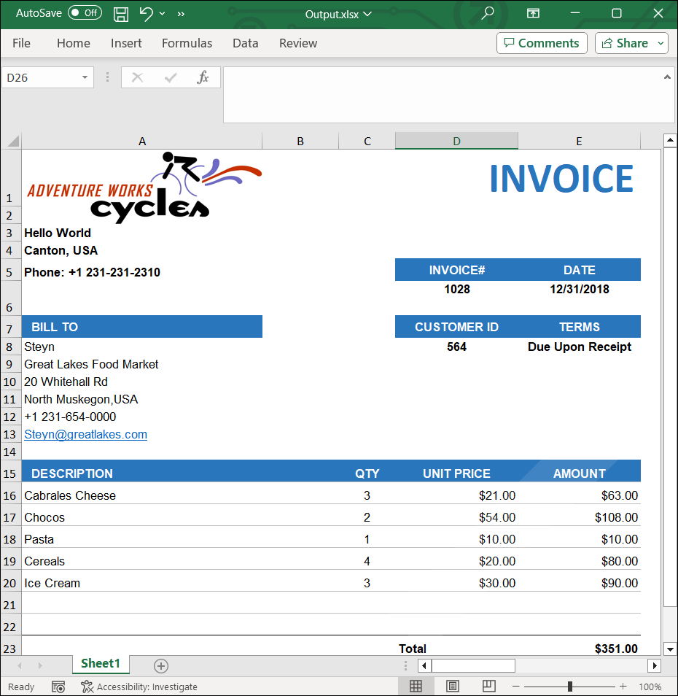This screenshot has height=696, width=678.
Task: Select column B header
Action: pos(300,141)
